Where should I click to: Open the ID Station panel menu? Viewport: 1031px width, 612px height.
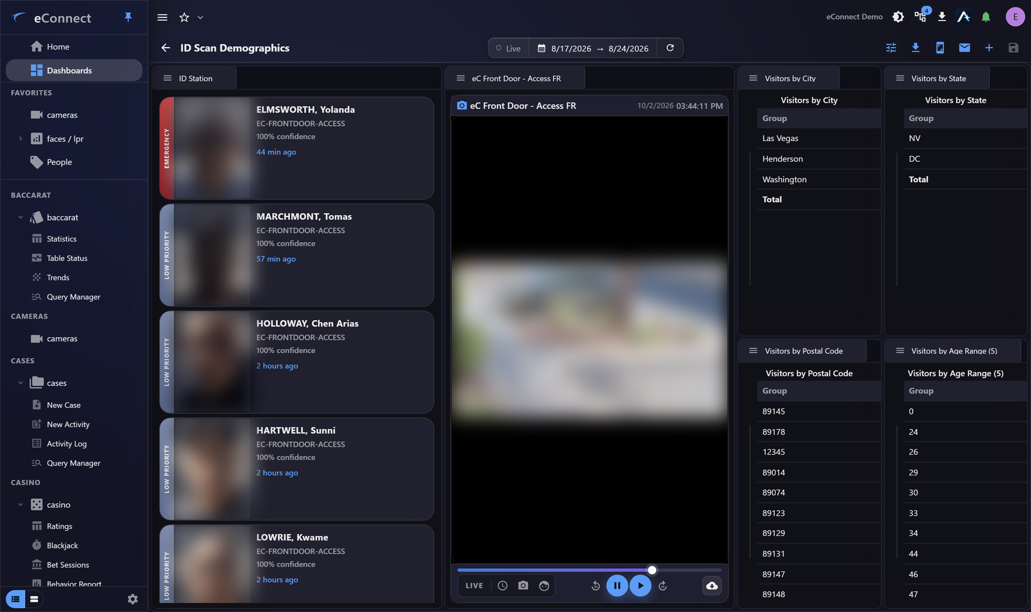click(x=168, y=78)
